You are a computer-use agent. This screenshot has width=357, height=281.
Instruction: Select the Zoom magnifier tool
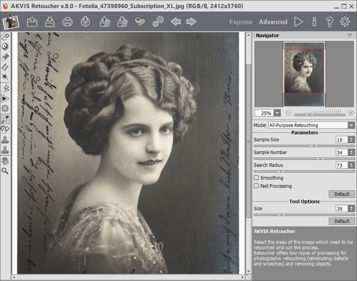[5, 171]
